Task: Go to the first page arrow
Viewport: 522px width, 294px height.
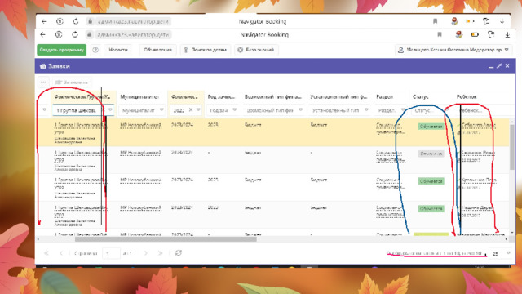Action: [46, 253]
